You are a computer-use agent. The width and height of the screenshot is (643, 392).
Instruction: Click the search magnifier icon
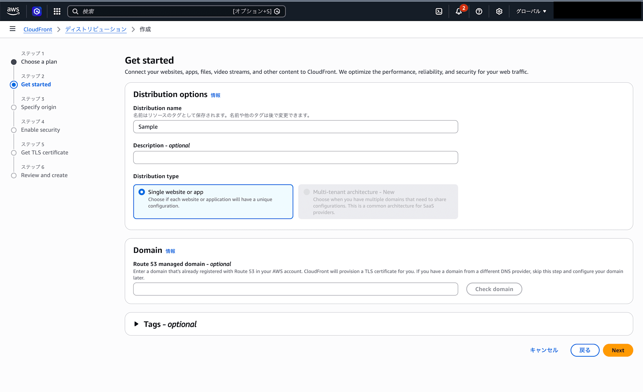pyautogui.click(x=75, y=11)
